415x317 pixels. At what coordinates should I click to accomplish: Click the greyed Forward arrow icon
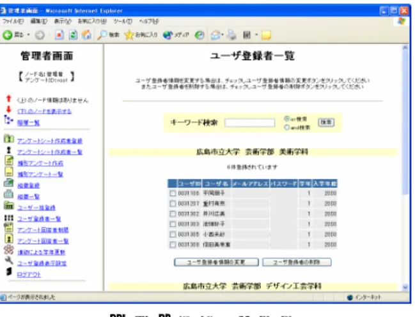pos(40,35)
